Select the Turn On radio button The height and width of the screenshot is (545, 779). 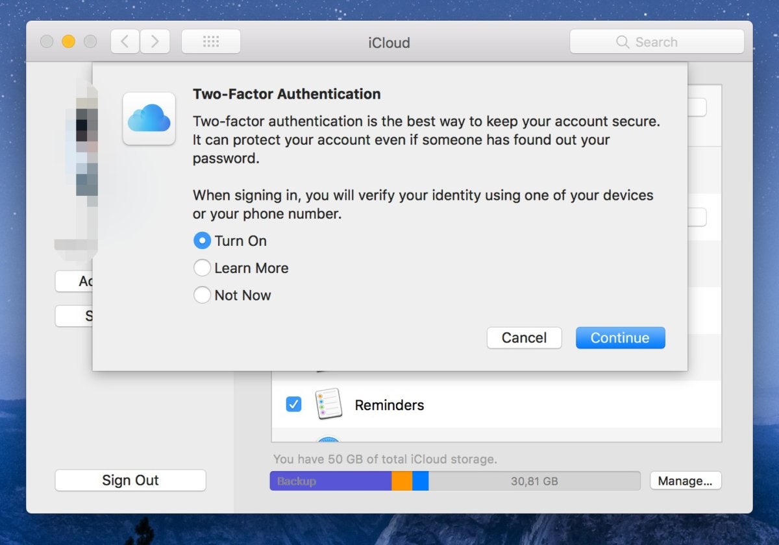pos(203,241)
